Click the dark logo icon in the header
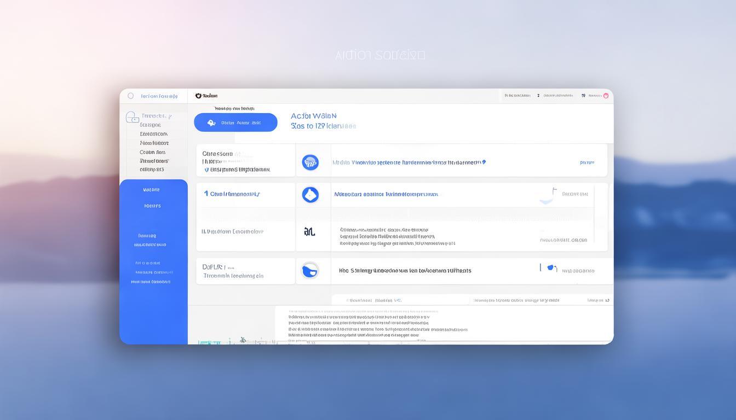The height and width of the screenshot is (420, 736). [x=198, y=96]
